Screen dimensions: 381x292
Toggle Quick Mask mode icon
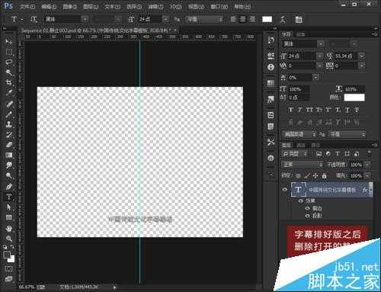pyautogui.click(x=9, y=268)
